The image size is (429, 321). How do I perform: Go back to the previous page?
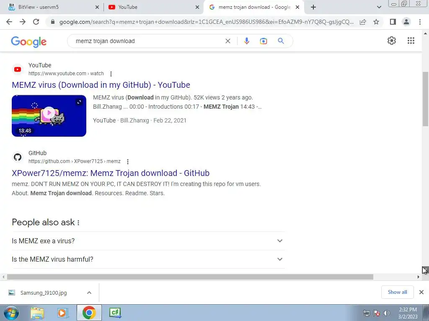pyautogui.click(x=9, y=22)
